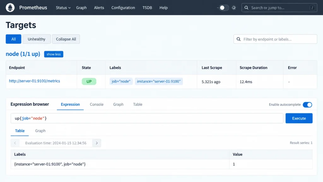Click the search magnifier in top bar
Screen dimensions: 323x182
pyautogui.click(x=246, y=8)
